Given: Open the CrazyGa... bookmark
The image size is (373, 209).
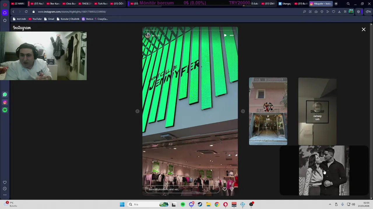Looking at the screenshot, I should [x=101, y=19].
